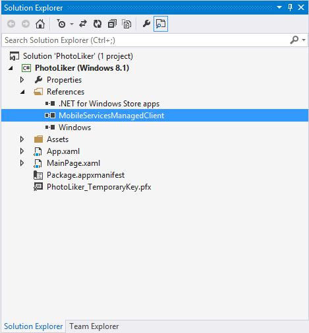The height and width of the screenshot is (333, 309).
Task: Select .NET for Windows Store apps reference
Action: [109, 104]
